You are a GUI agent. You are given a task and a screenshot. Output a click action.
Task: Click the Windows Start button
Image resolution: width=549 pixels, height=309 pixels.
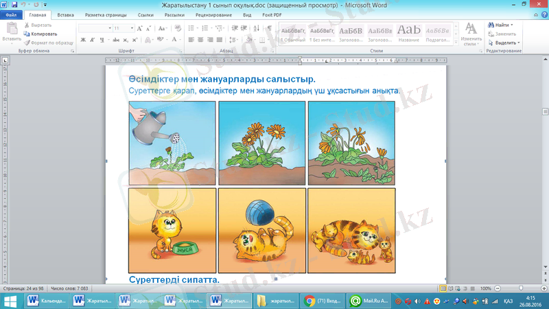tap(10, 301)
